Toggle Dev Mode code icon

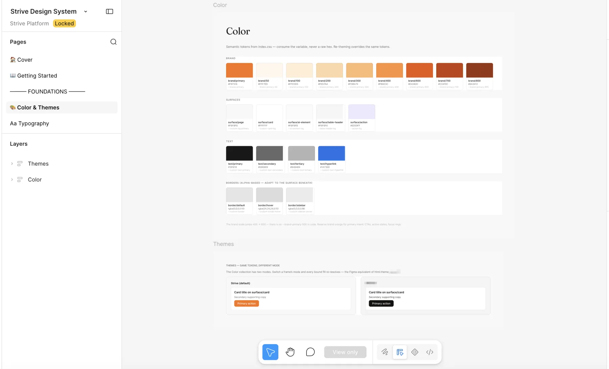click(x=430, y=352)
